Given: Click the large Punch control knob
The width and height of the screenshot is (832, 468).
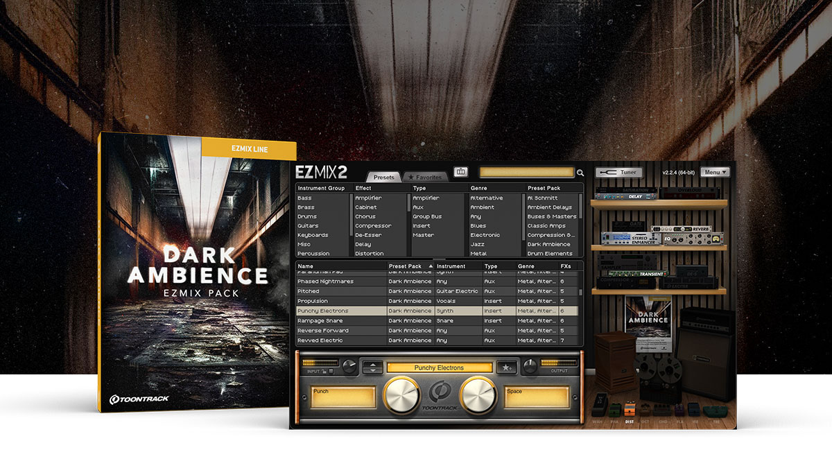Looking at the screenshot, I should click(401, 395).
